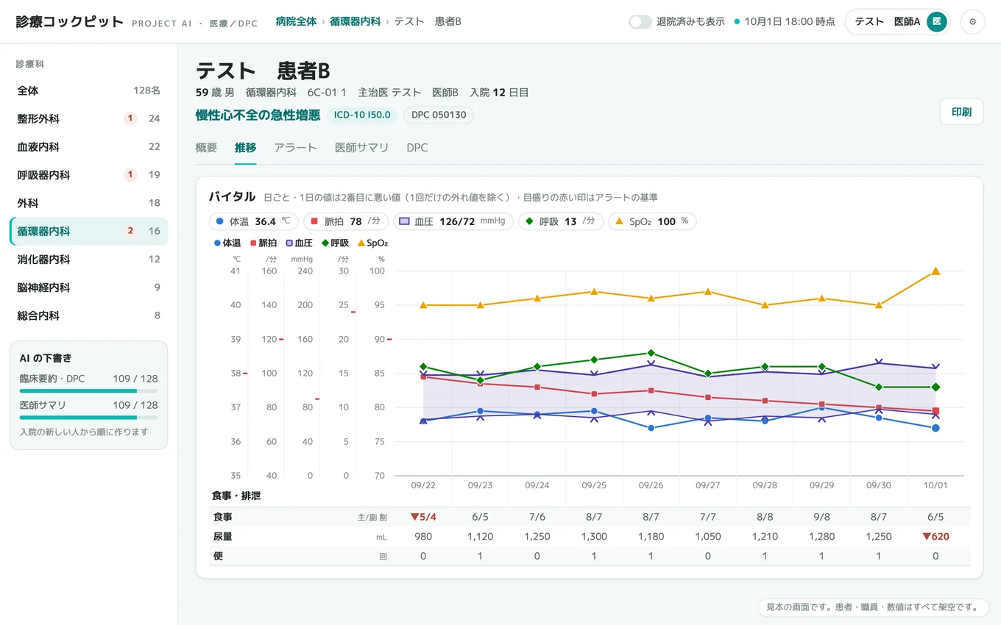Image resolution: width=1001 pixels, height=625 pixels.
Task: Click the 印刷 button
Action: pos(961,112)
